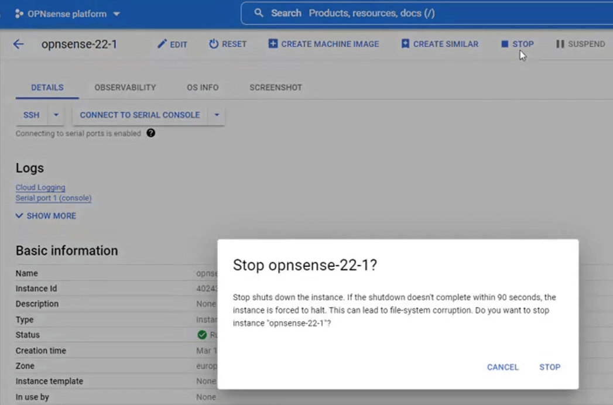Screen dimensions: 613x405
Task: Click the CREATE MACHINE IMAGE label
Action: [x=330, y=44]
